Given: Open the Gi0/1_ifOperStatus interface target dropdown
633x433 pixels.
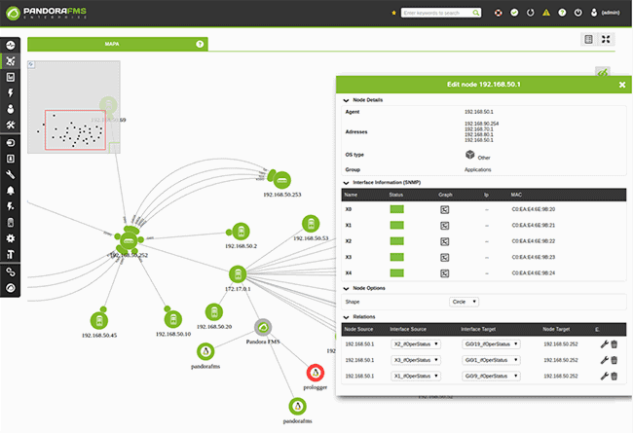Looking at the screenshot, I should click(491, 360).
